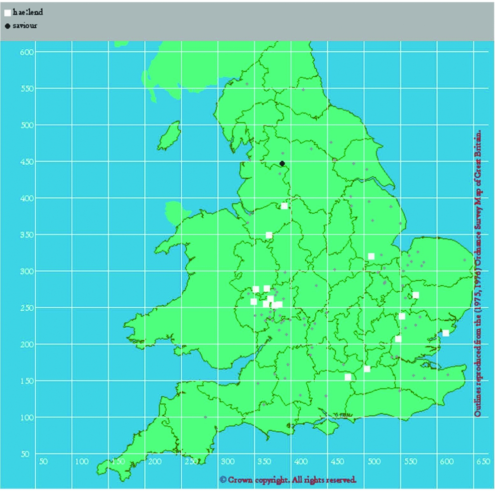
Task: Select the southernmost white square marker on the map
Action: pos(348,377)
